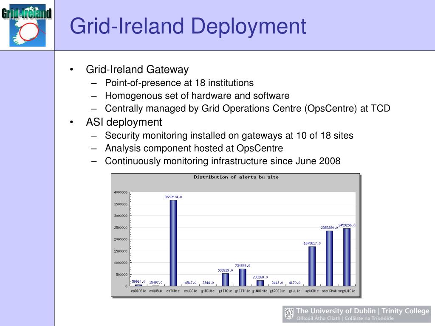Click the mpUCDie bar in the chart
The width and height of the screenshot is (435, 326).
tap(312, 266)
